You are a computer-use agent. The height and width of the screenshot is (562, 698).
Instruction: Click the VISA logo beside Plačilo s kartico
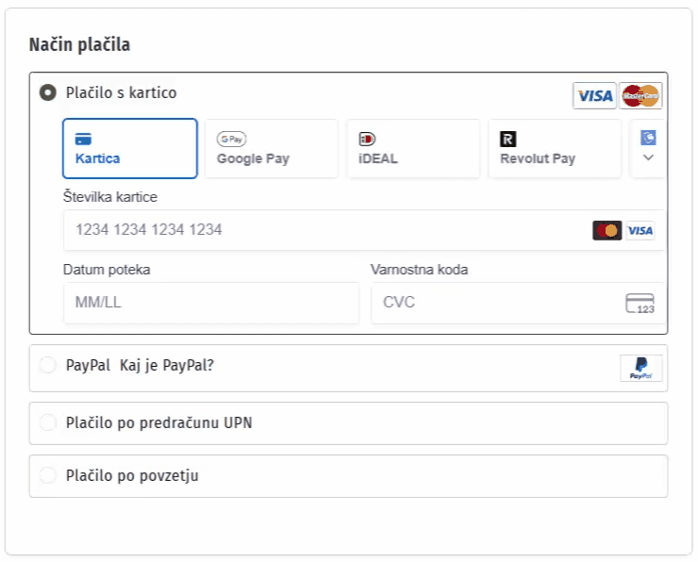coord(594,95)
